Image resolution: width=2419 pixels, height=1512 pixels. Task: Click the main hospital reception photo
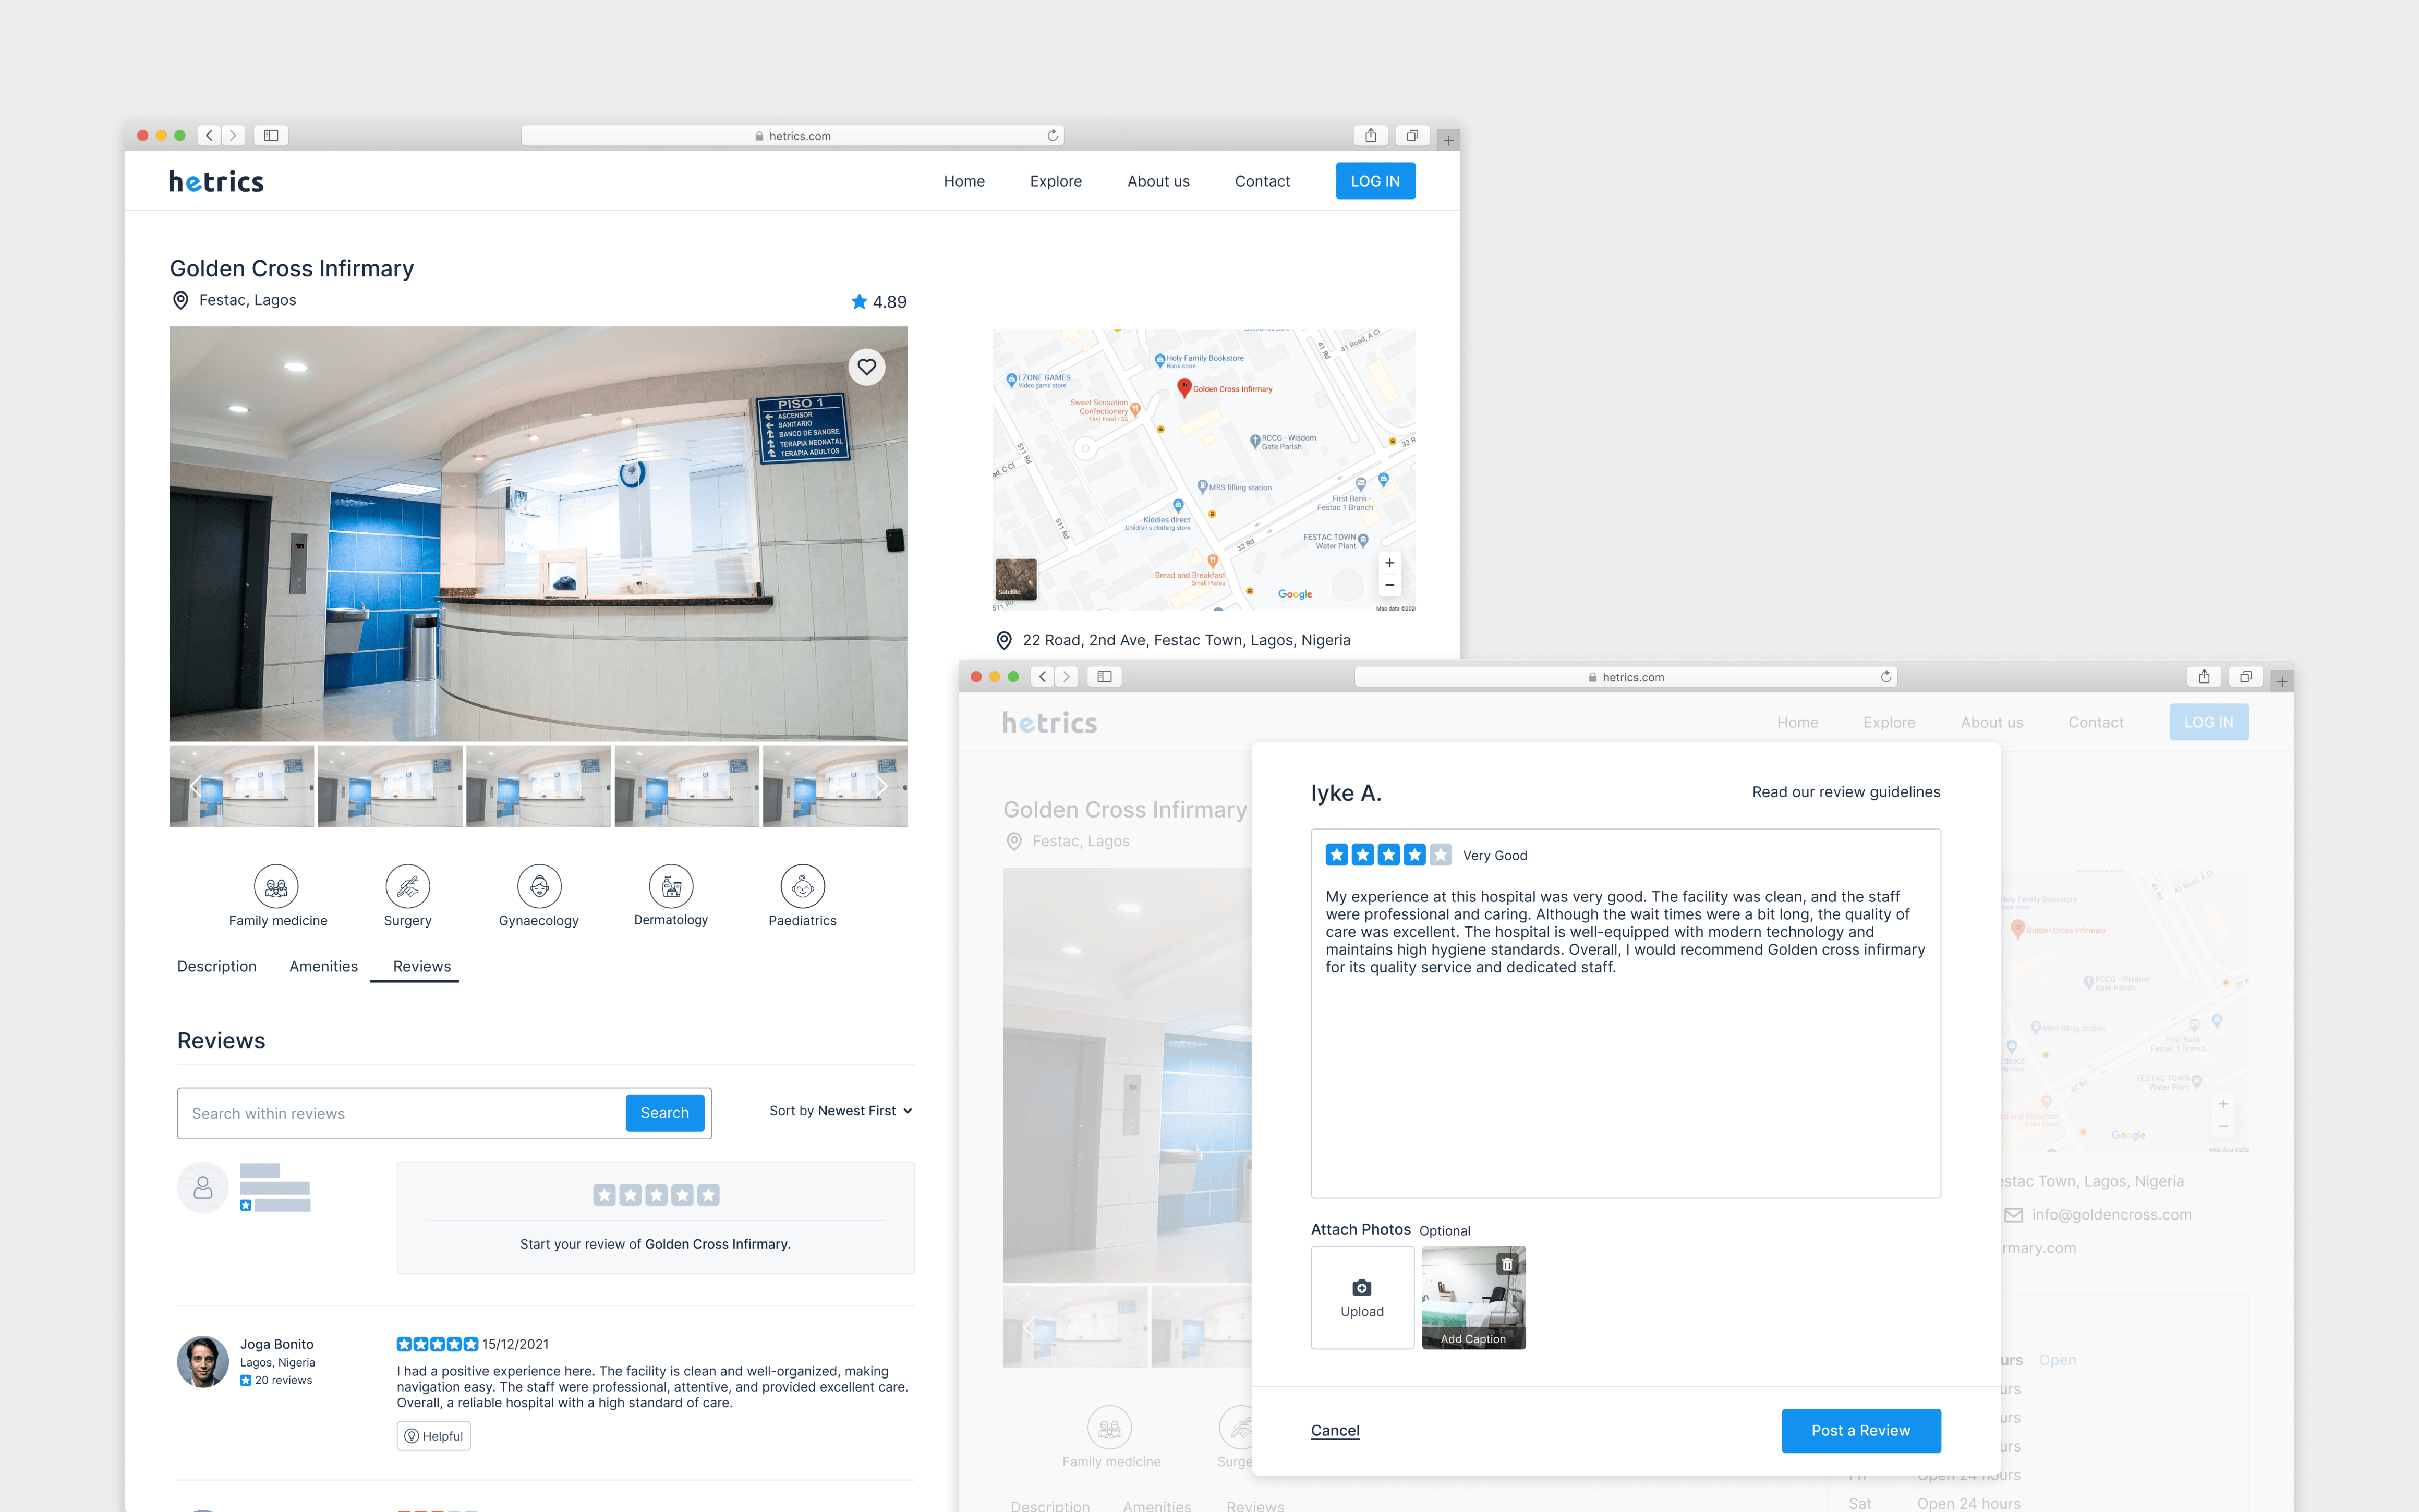pos(538,534)
